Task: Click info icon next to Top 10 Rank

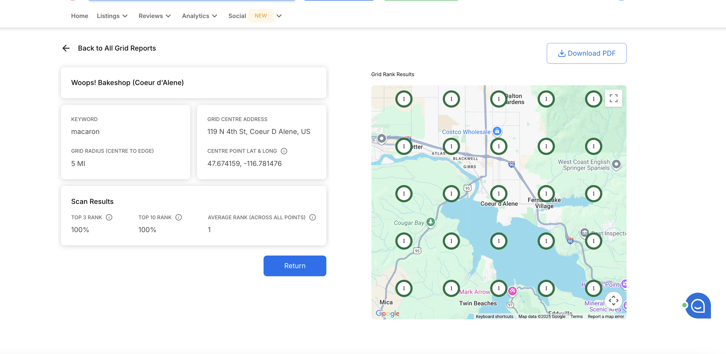Action: [179, 217]
